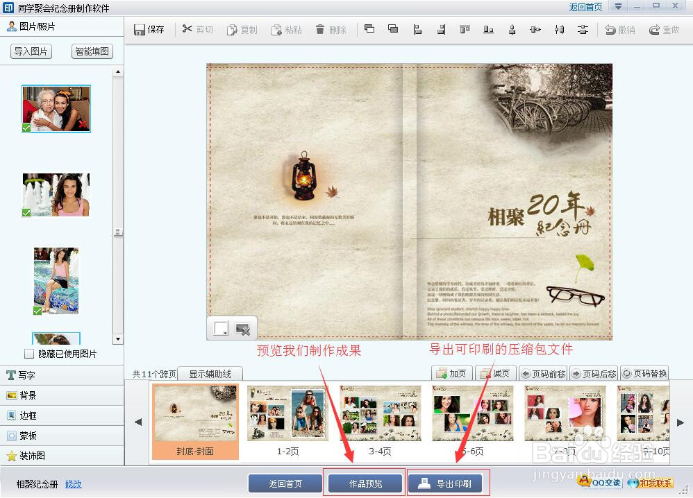This screenshot has height=498, width=693.
Task: Click the center on vertical axis icon
Action: [x=512, y=30]
